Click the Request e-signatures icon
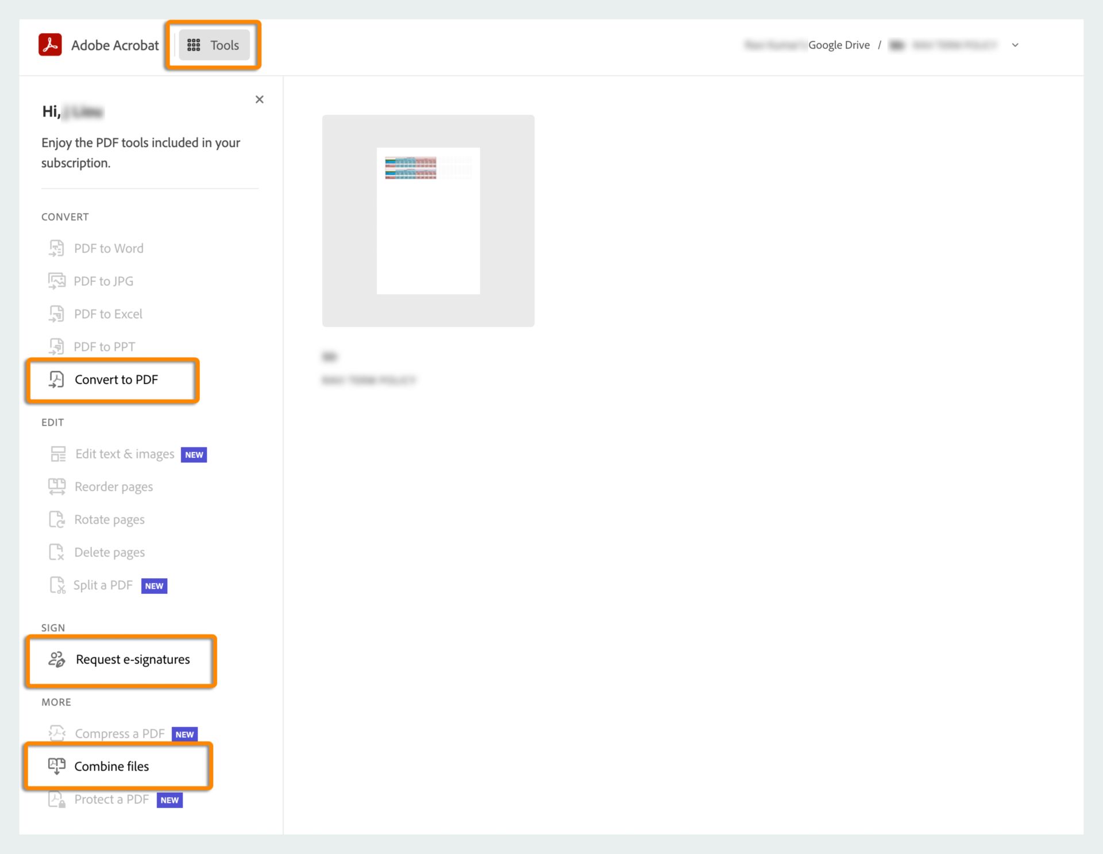1103x854 pixels. (56, 659)
